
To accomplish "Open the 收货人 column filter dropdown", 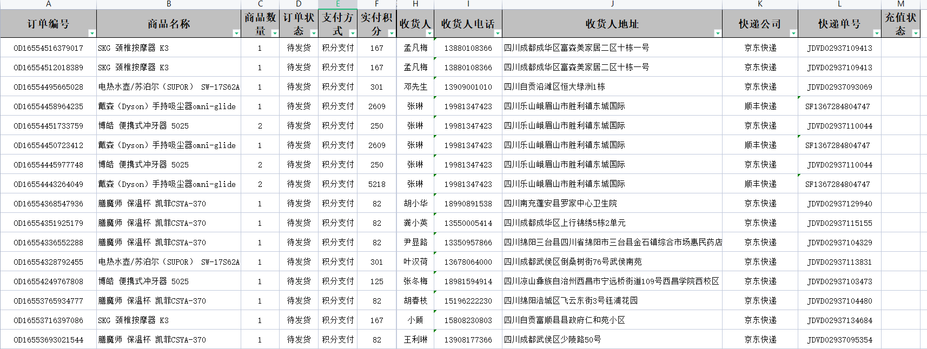I will 429,33.
